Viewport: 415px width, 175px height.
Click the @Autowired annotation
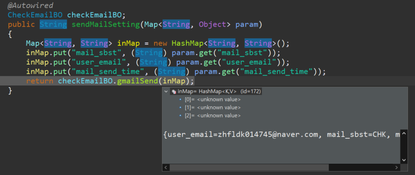pos(30,5)
